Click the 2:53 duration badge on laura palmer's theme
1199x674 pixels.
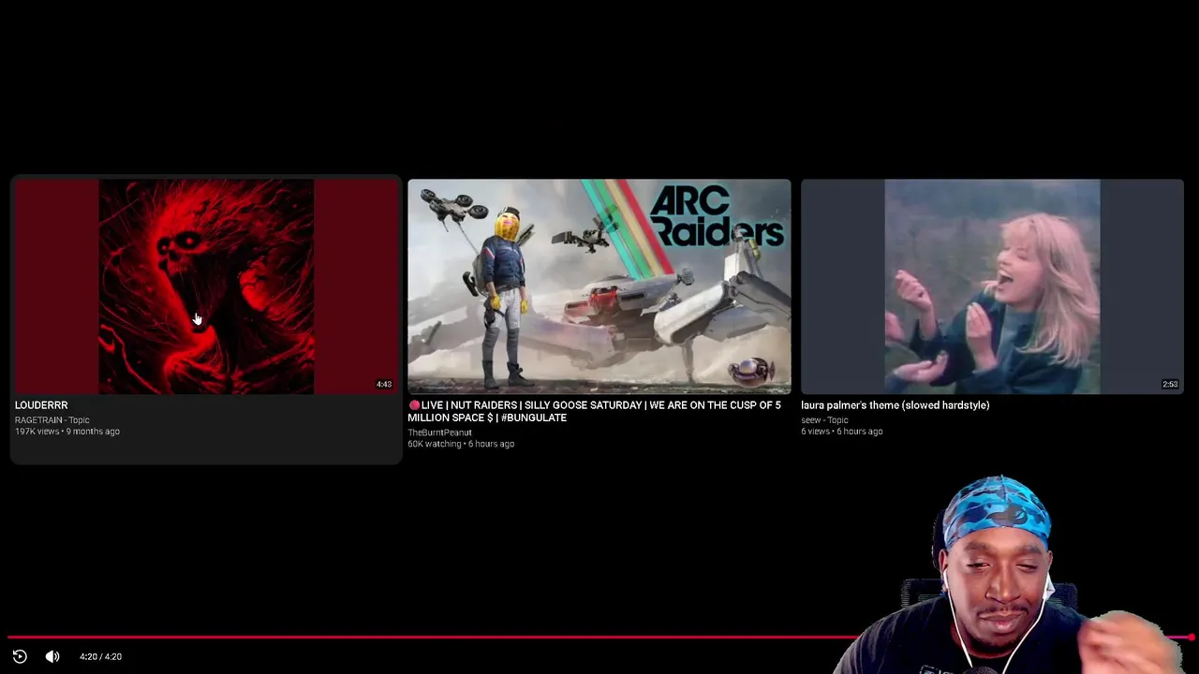(x=1170, y=385)
